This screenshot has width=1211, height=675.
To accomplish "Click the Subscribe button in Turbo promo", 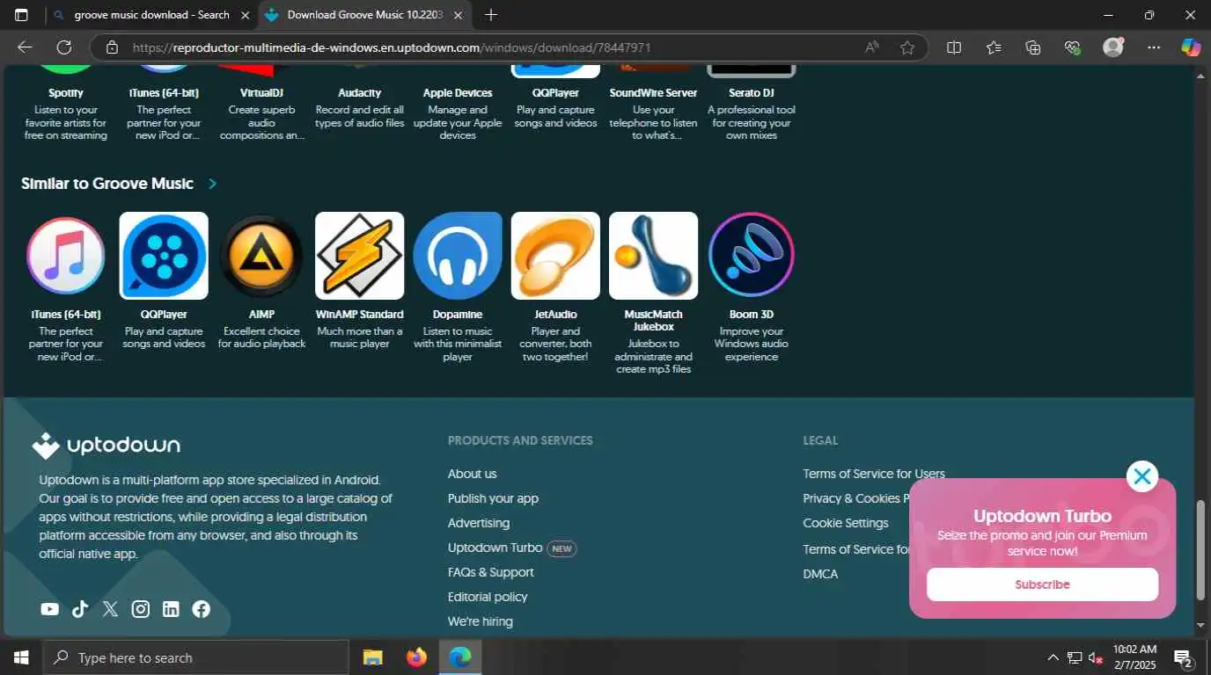I will click(1042, 584).
